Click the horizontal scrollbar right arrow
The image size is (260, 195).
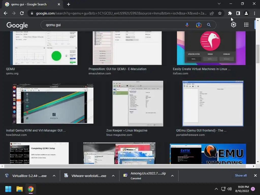254,166
